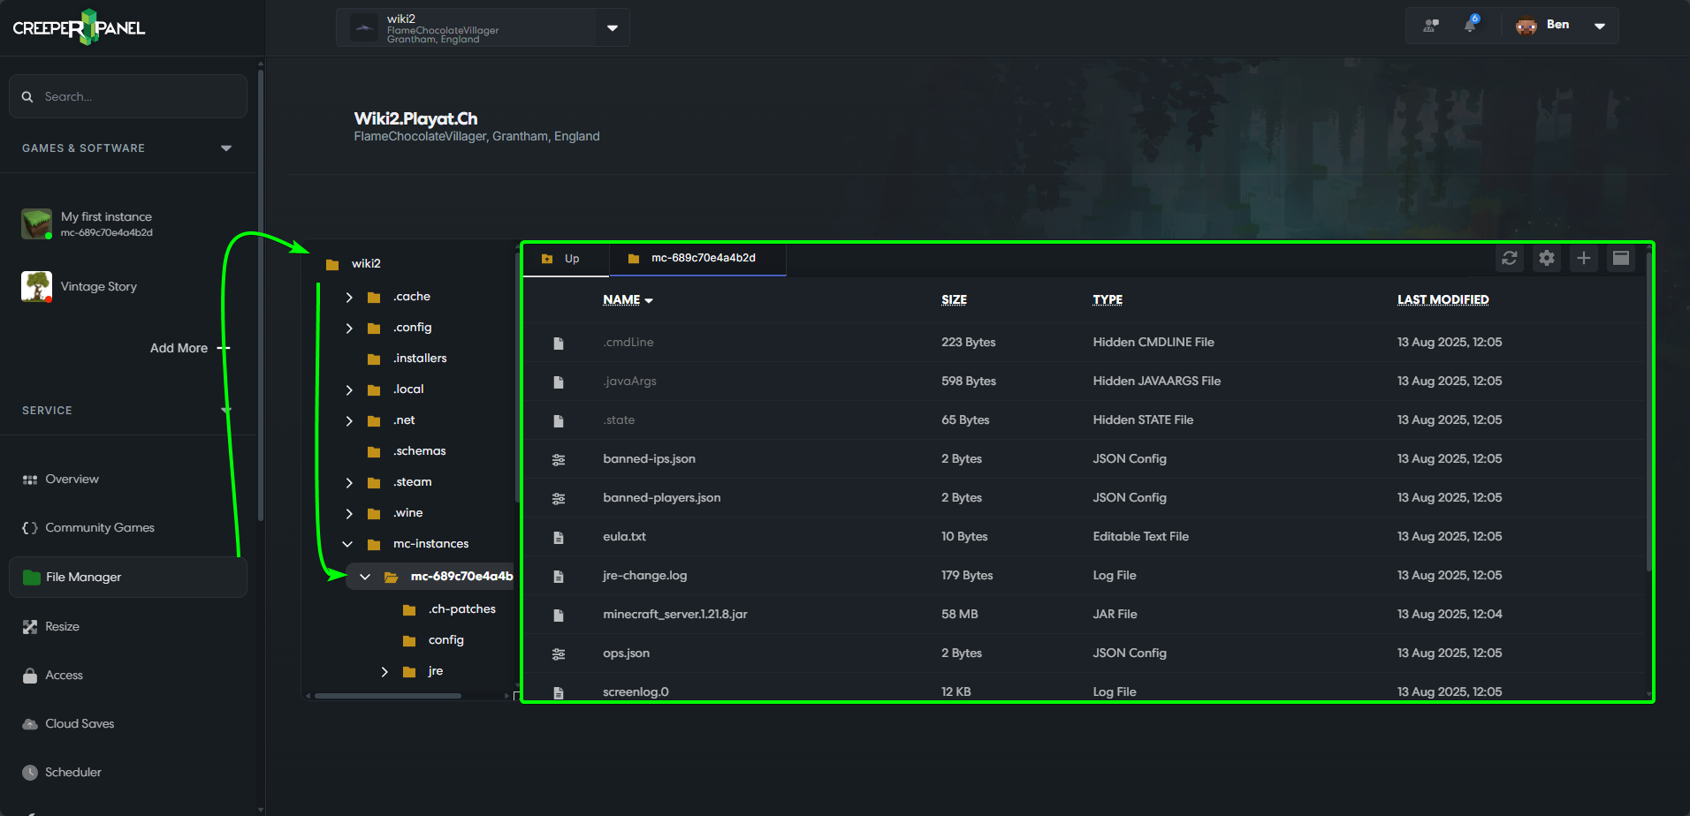The height and width of the screenshot is (816, 1690).
Task: Click the Resize sidebar icon
Action: [30, 627]
